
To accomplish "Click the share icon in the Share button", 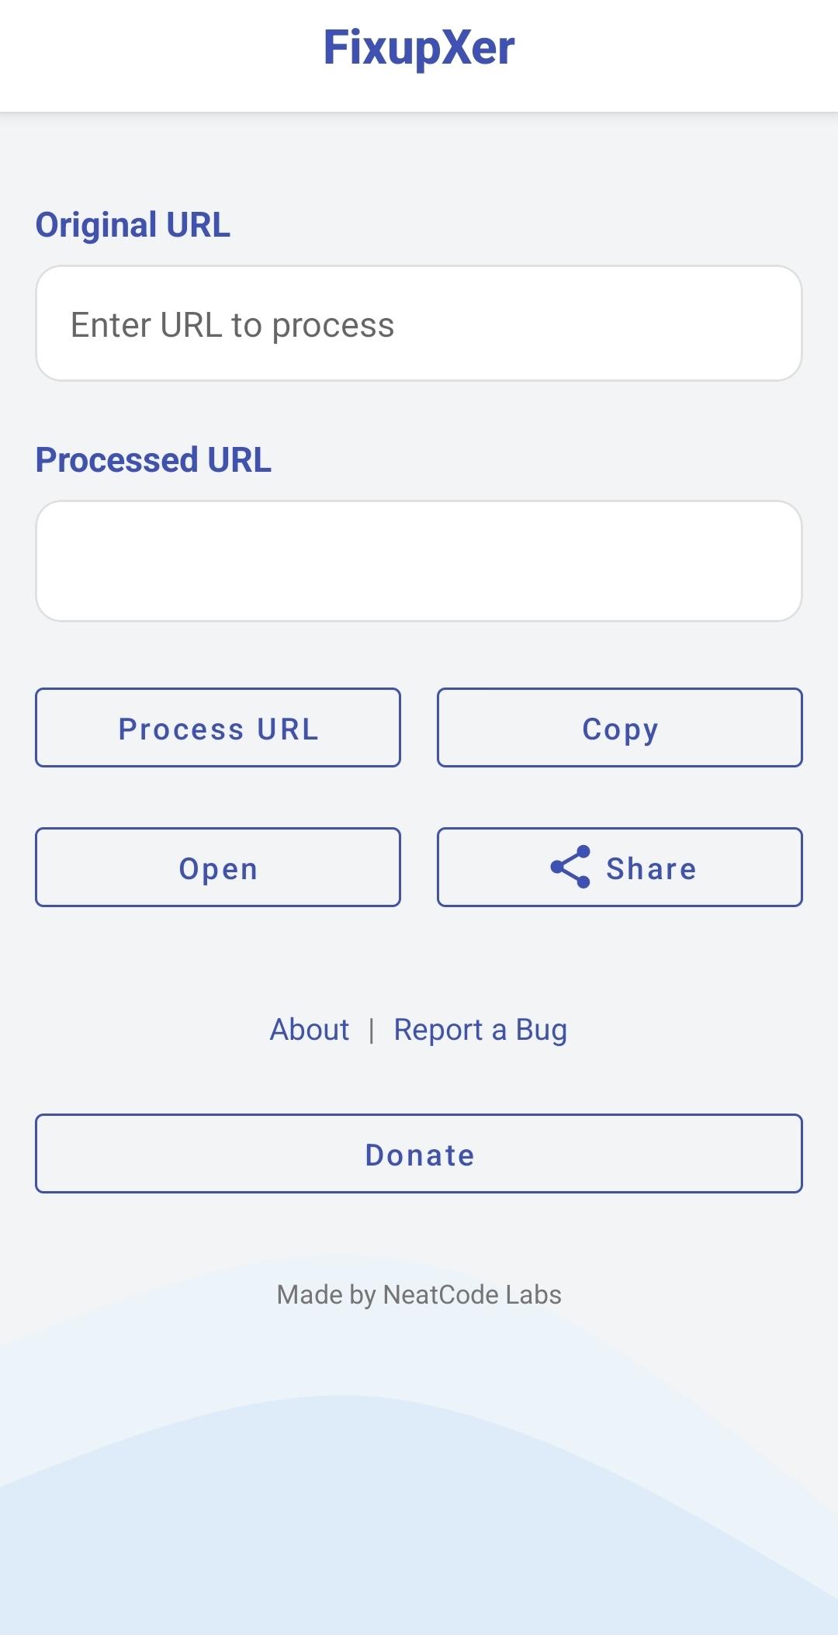I will [x=570, y=867].
